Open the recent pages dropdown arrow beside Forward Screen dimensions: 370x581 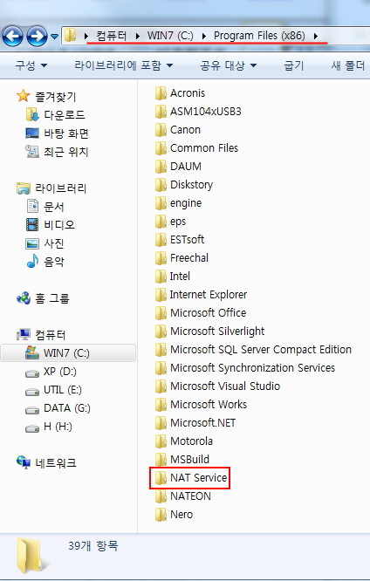54,37
